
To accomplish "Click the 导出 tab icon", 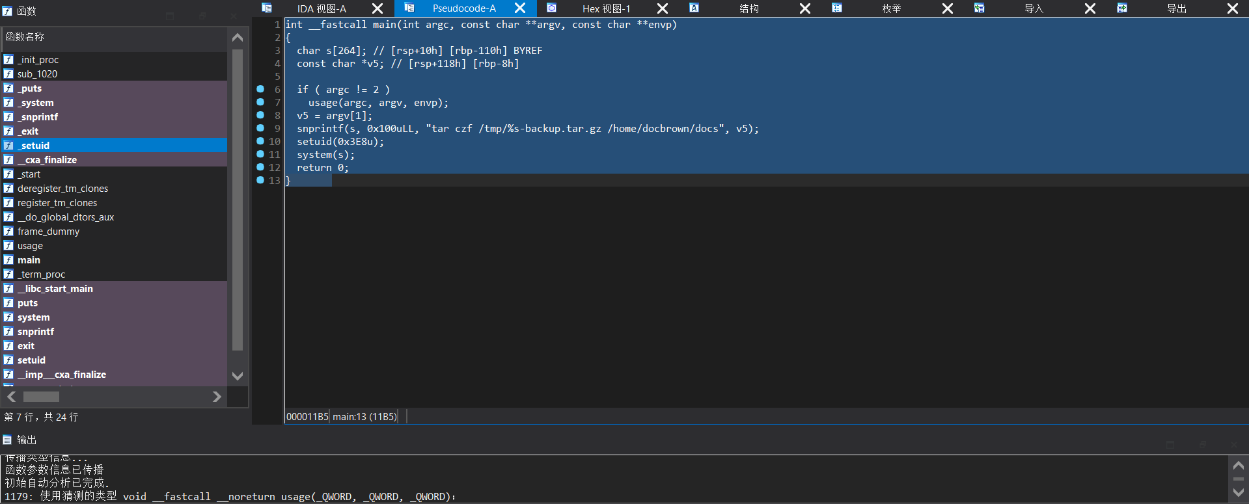I will (x=1122, y=8).
